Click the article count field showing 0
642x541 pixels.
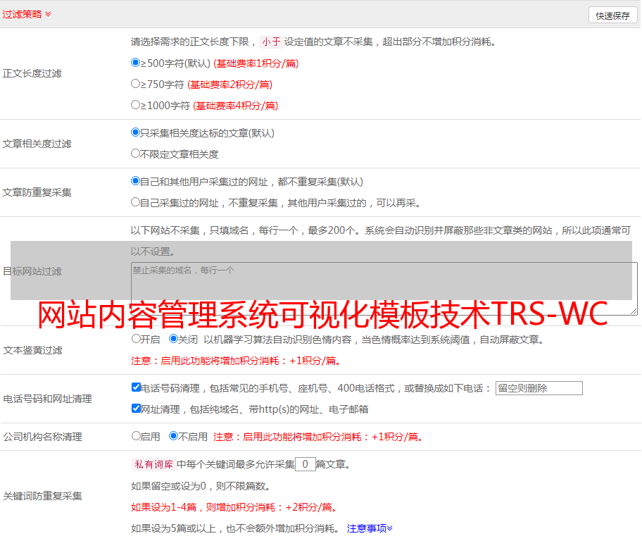click(x=305, y=464)
